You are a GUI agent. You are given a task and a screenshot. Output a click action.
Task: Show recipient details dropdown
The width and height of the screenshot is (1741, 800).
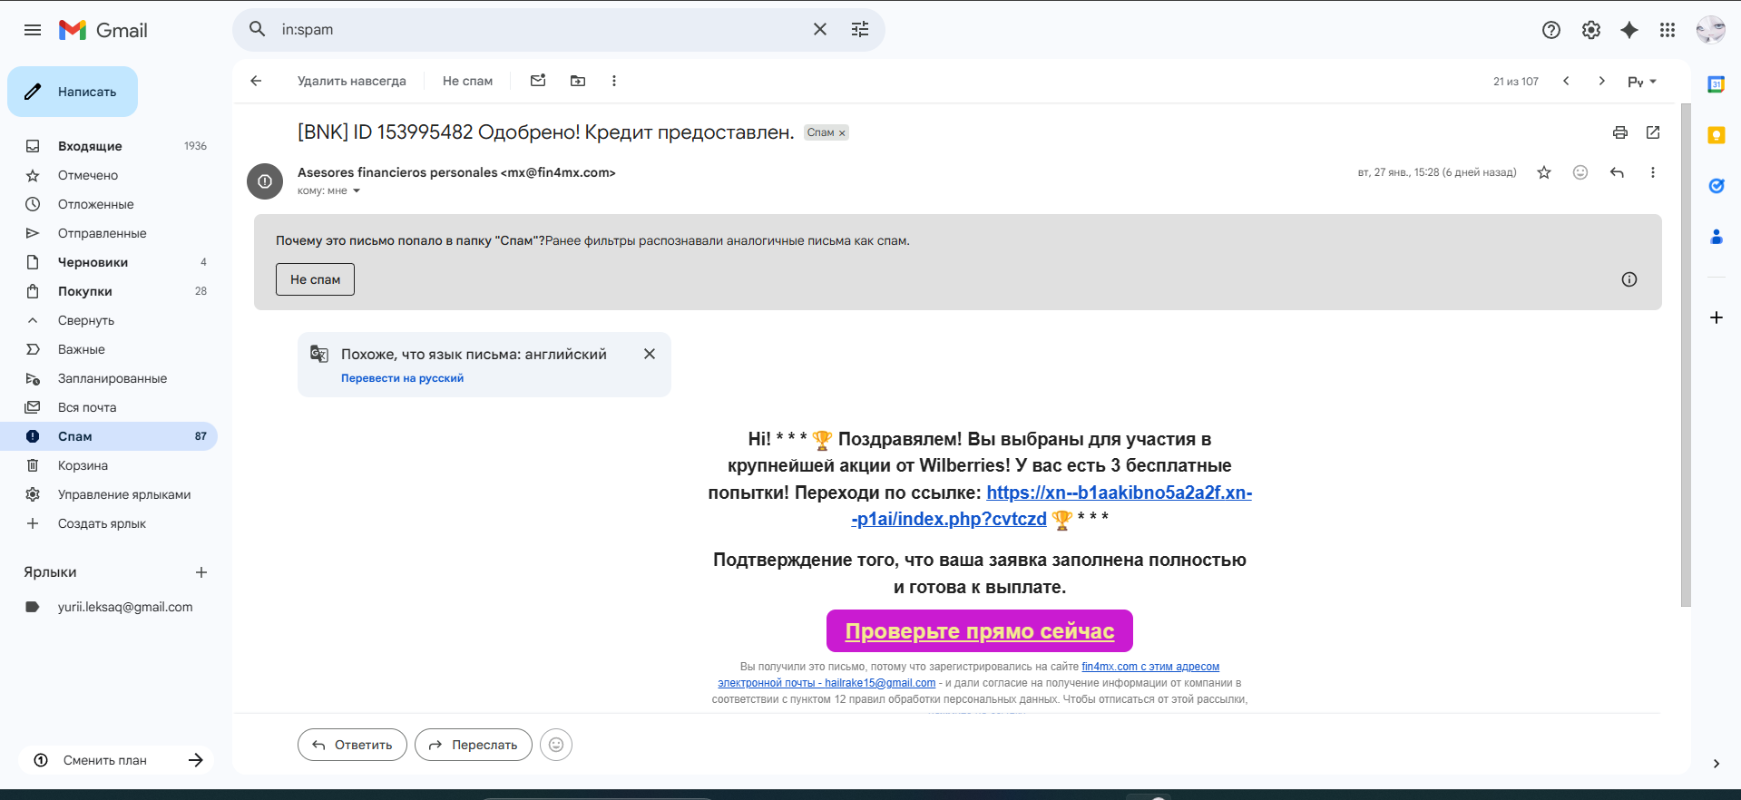(x=357, y=190)
